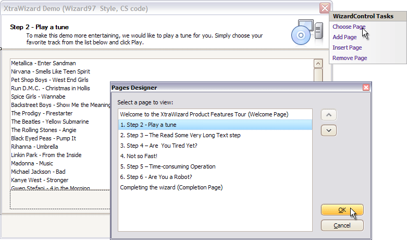Select '6. Step 6 - Are You a Robot?' page
Image resolution: width=407 pixels, height=240 pixels.
[215, 177]
